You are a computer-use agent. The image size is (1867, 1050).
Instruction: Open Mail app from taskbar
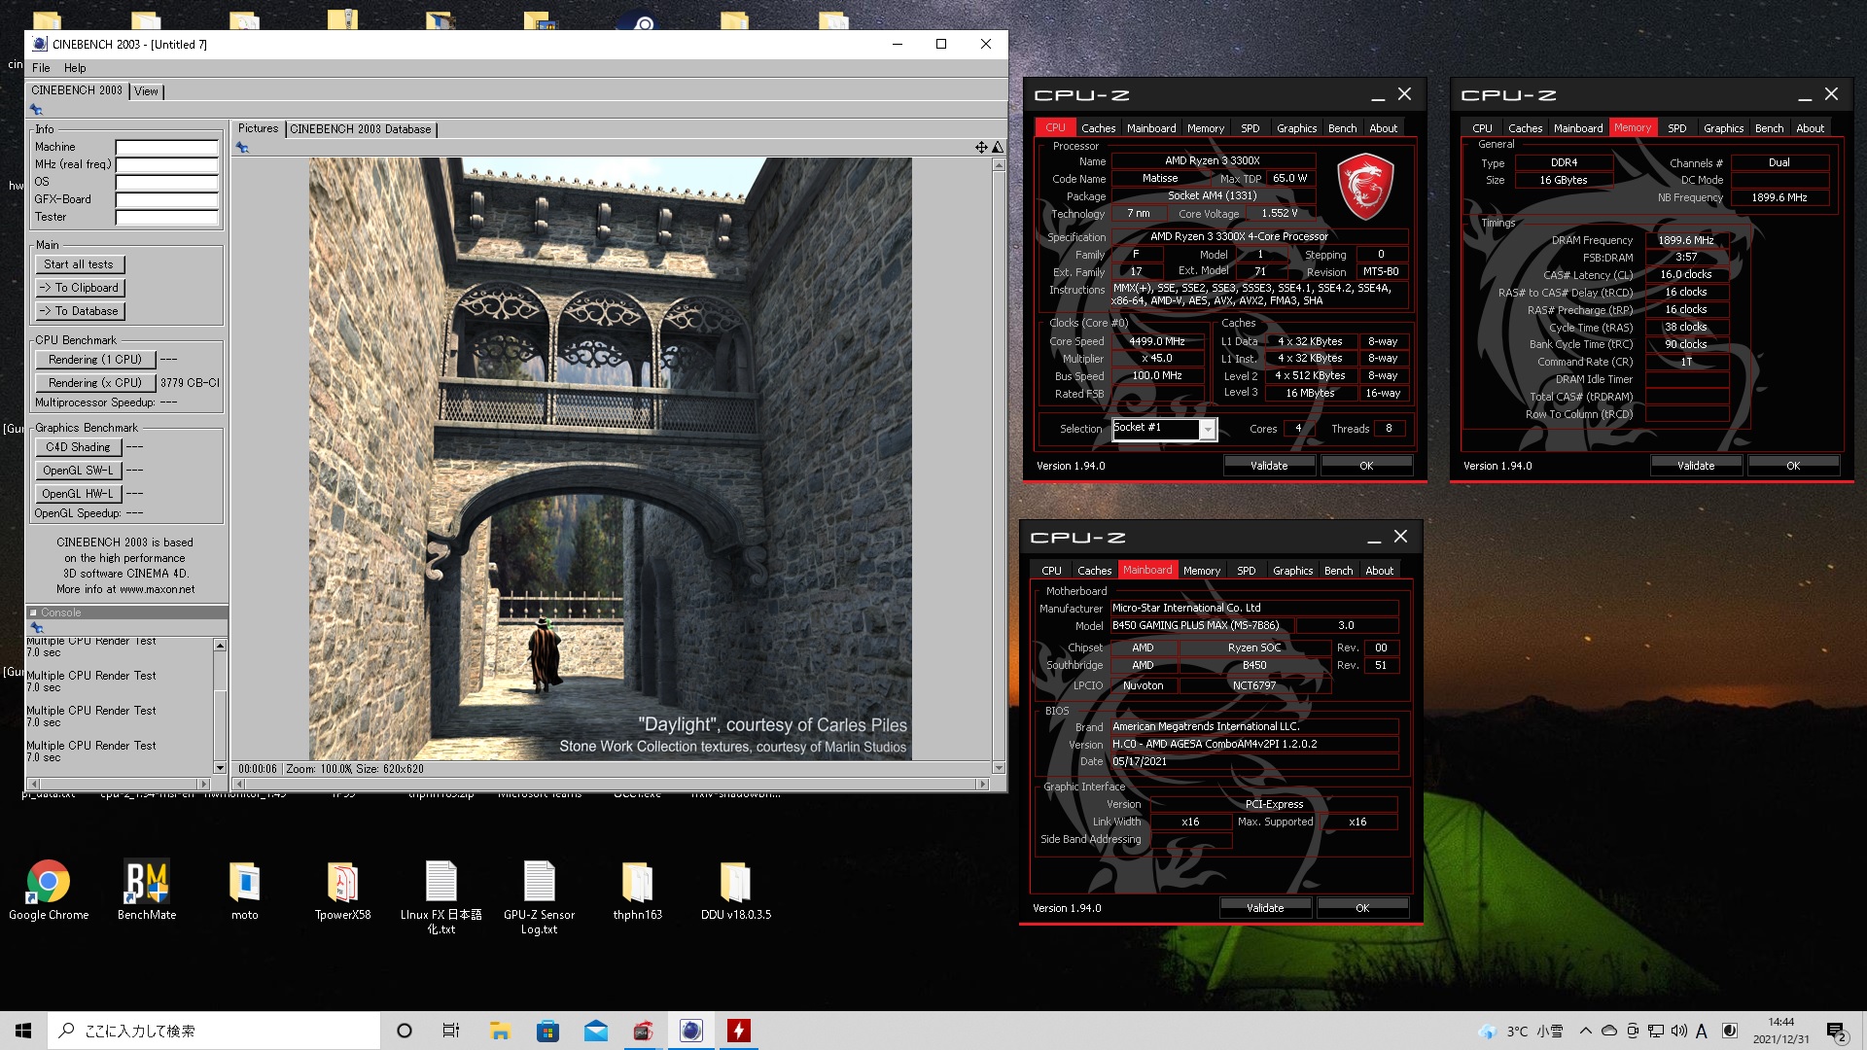coord(596,1031)
